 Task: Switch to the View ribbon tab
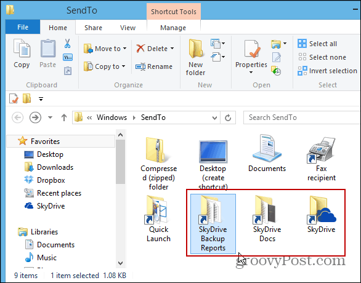point(128,28)
